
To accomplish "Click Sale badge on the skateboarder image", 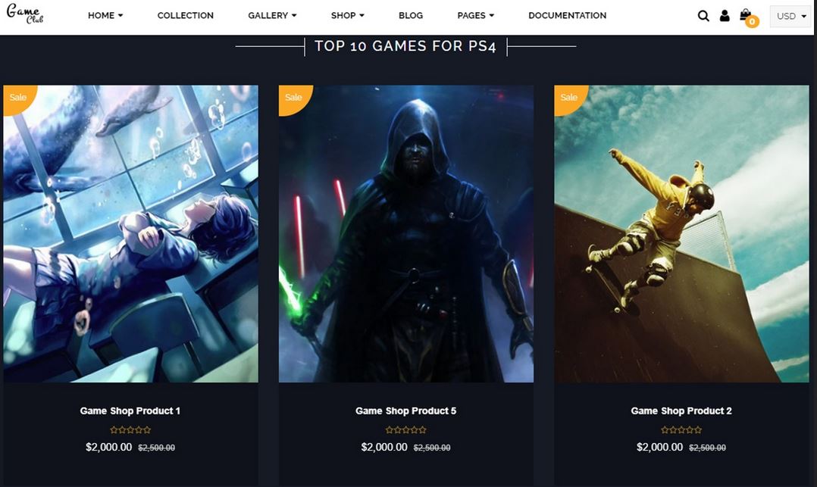I will pyautogui.click(x=569, y=98).
